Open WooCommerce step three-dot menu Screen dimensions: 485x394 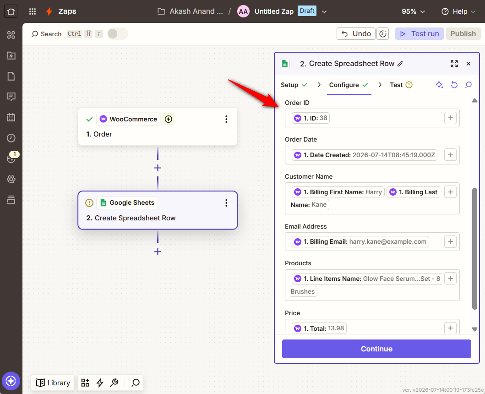226,119
